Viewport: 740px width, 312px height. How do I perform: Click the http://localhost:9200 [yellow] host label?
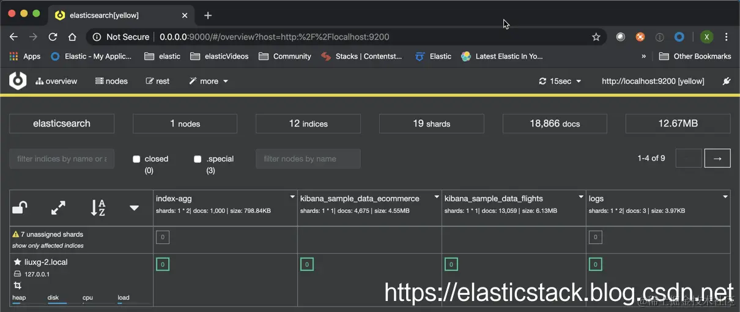tap(653, 81)
